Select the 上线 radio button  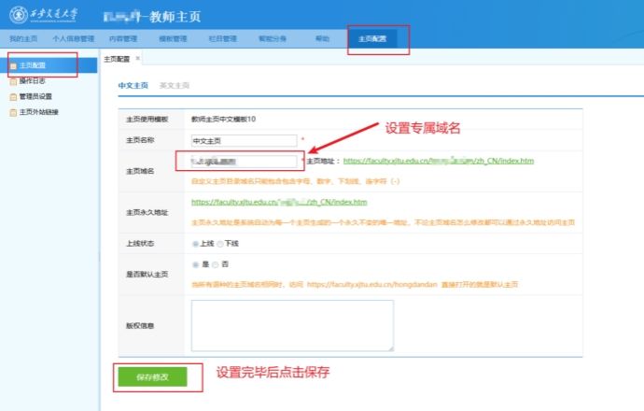(x=194, y=243)
